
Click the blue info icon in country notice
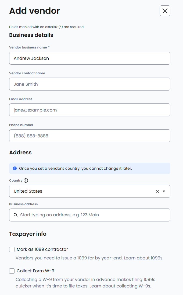pos(15,168)
